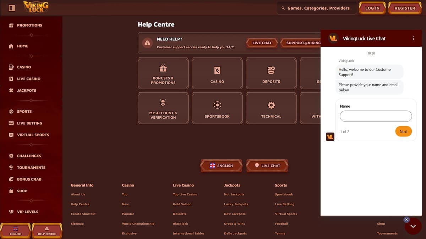This screenshot has width=426, height=239.
Task: Select Promotions in sidebar menu
Action: tap(29, 25)
